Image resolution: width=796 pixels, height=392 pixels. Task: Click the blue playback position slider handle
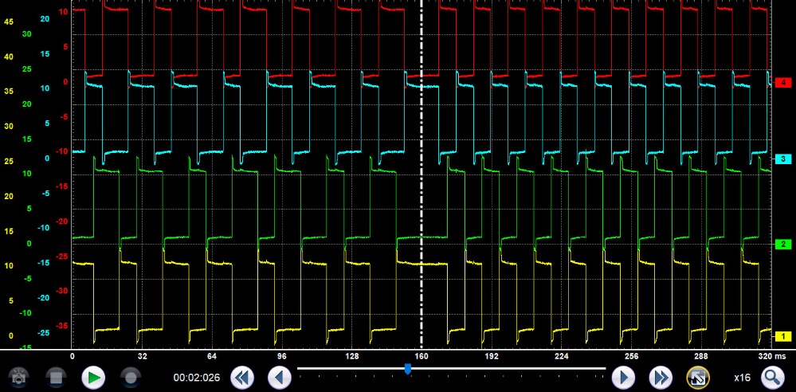click(408, 369)
